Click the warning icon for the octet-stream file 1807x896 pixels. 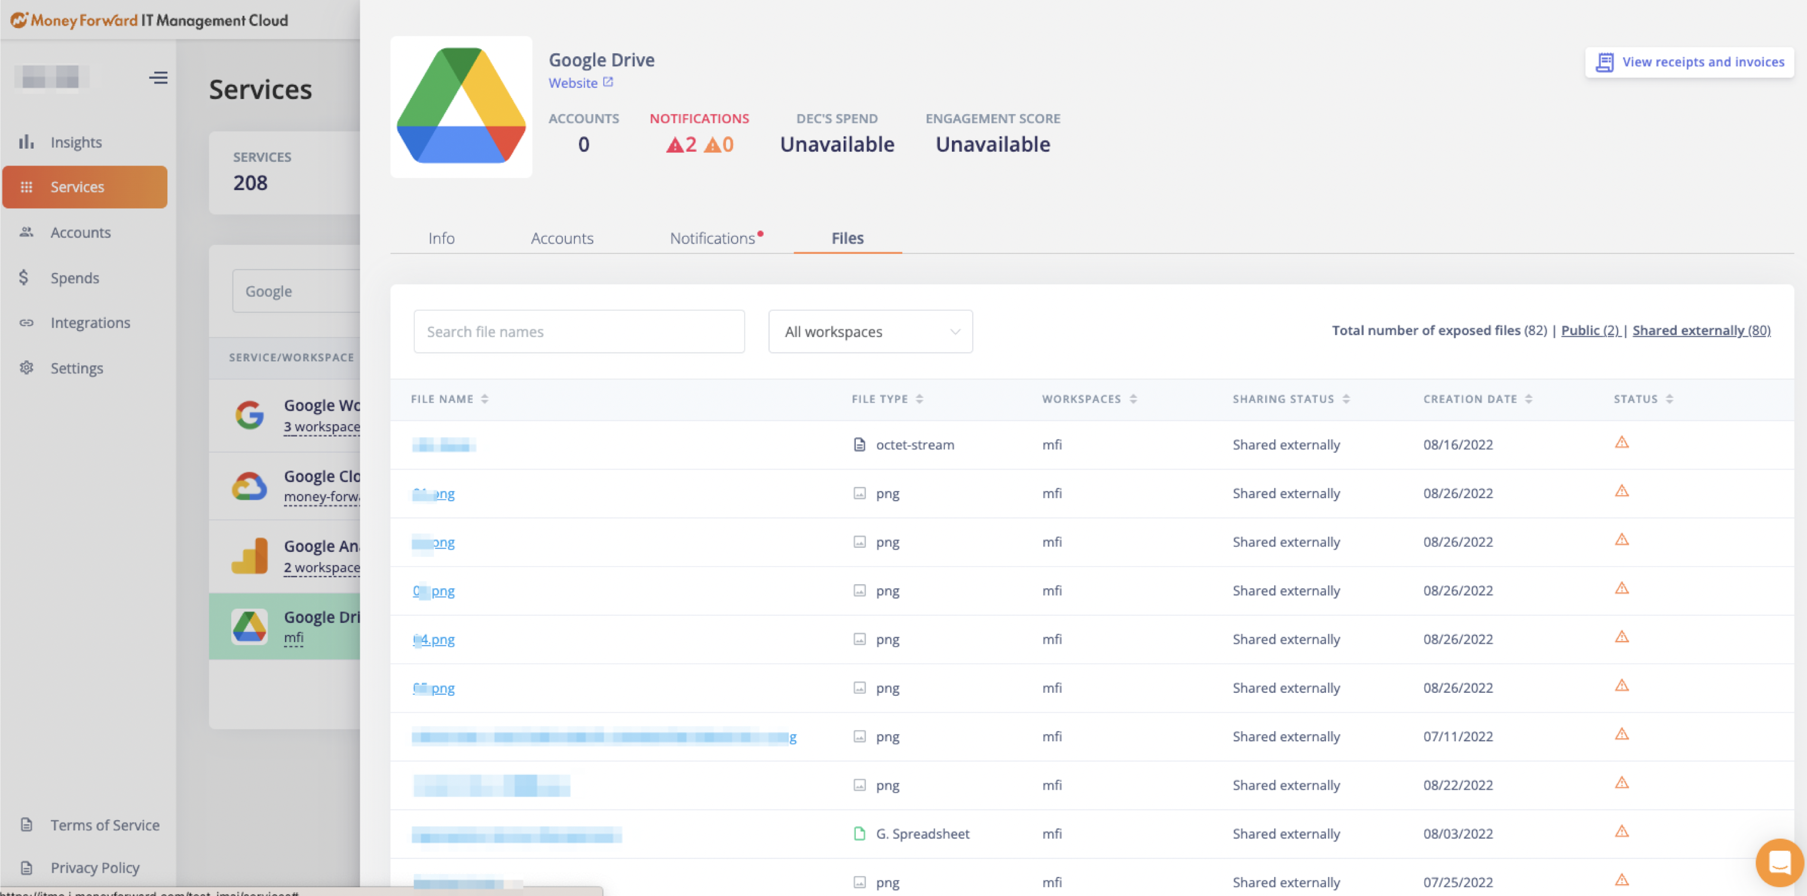tap(1621, 443)
